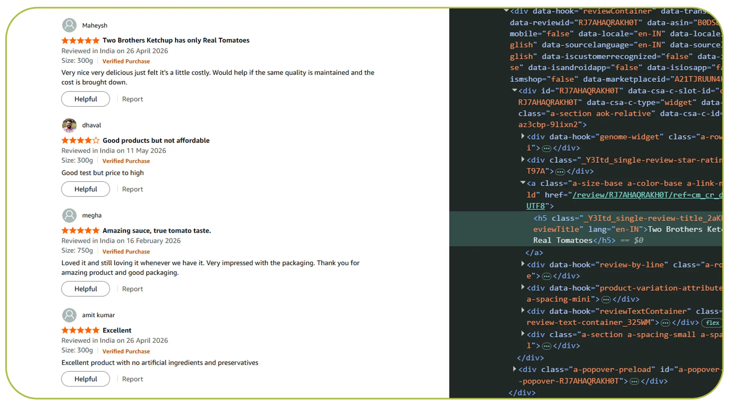Select the closing </a> tag line
Screen dimensions: 729x406
tap(534, 253)
